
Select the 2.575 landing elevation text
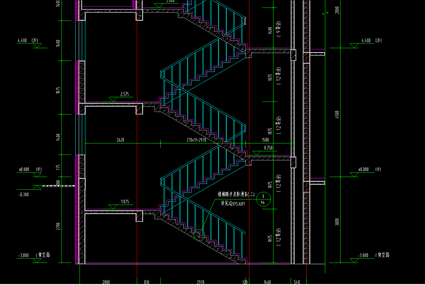(x=125, y=94)
